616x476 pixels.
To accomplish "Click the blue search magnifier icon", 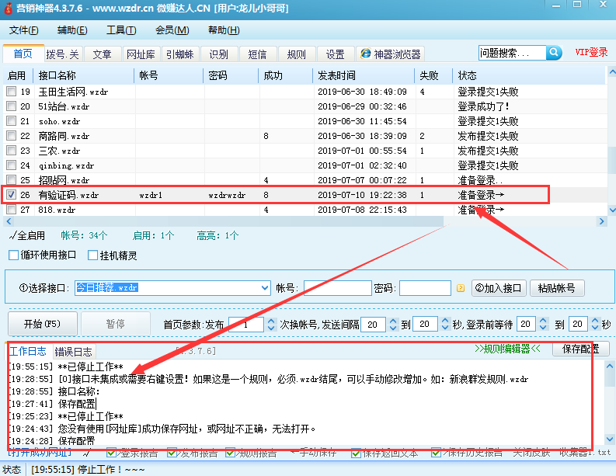I will (554, 52).
